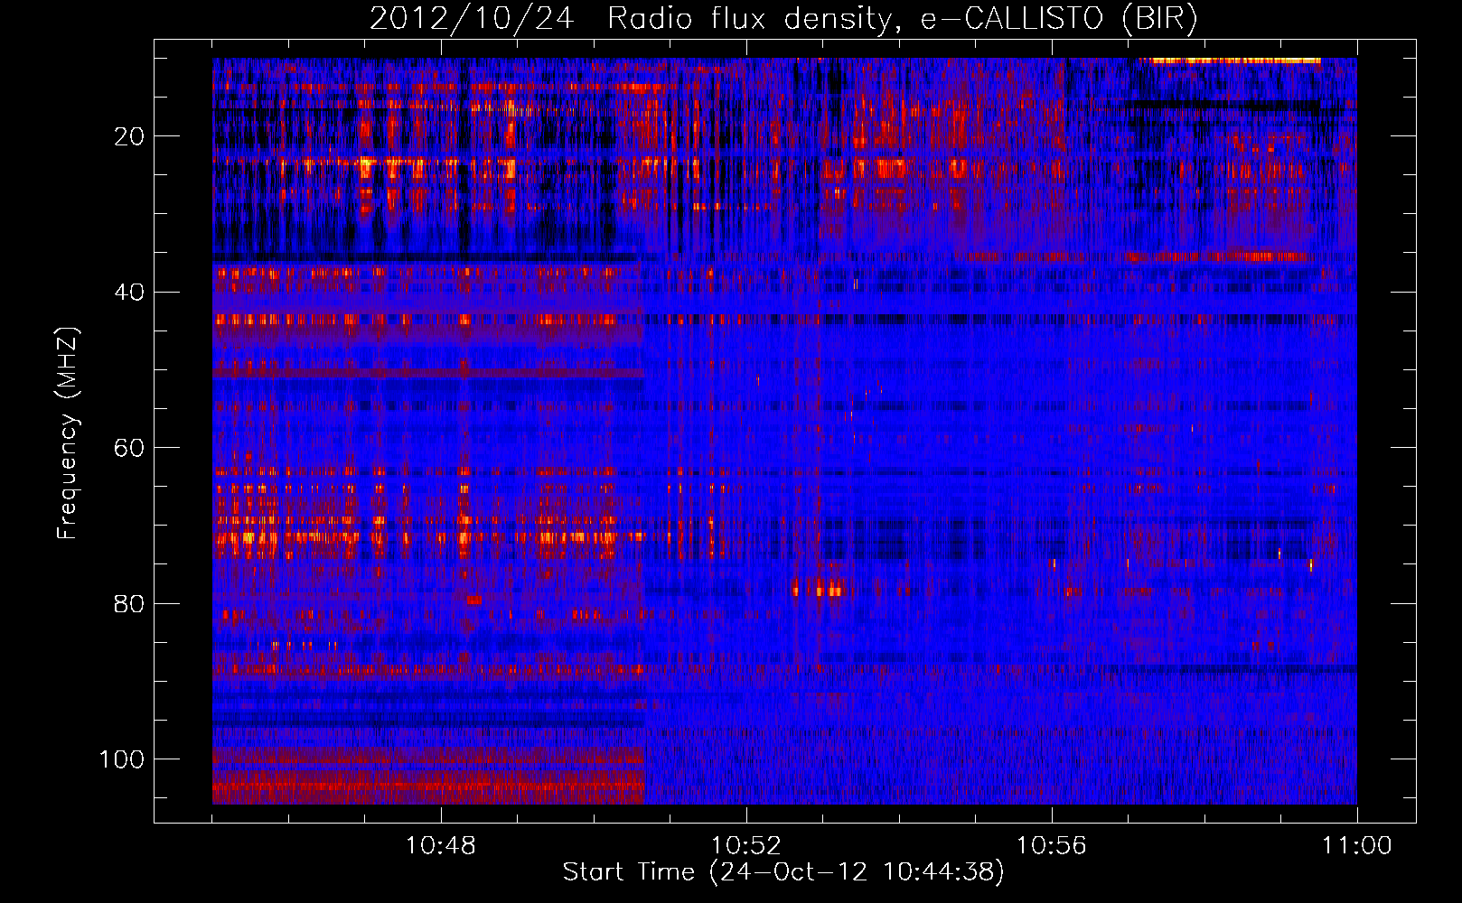This screenshot has height=903, width=1462.
Task: Click the 'Start Time (24-Oct-12 10:44:38)' label
Action: (x=783, y=872)
